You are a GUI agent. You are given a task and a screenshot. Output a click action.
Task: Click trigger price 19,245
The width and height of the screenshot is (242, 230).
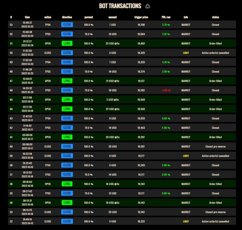(141, 165)
